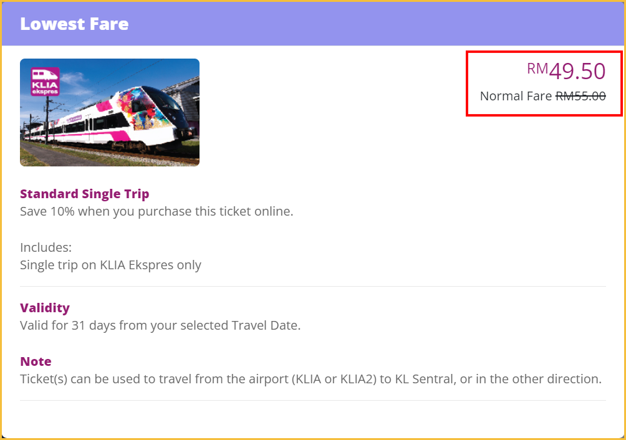Click the KLIA Ekspres logo
This screenshot has width=626, height=440.
[45, 82]
